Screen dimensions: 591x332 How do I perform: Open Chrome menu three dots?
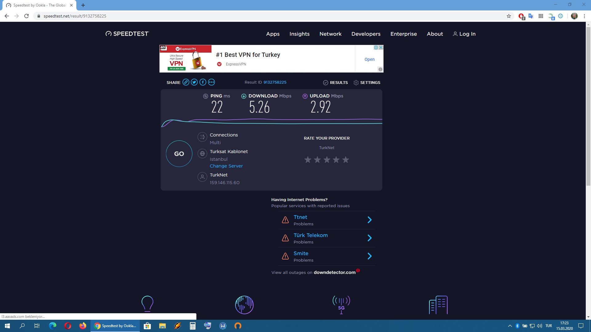[584, 16]
